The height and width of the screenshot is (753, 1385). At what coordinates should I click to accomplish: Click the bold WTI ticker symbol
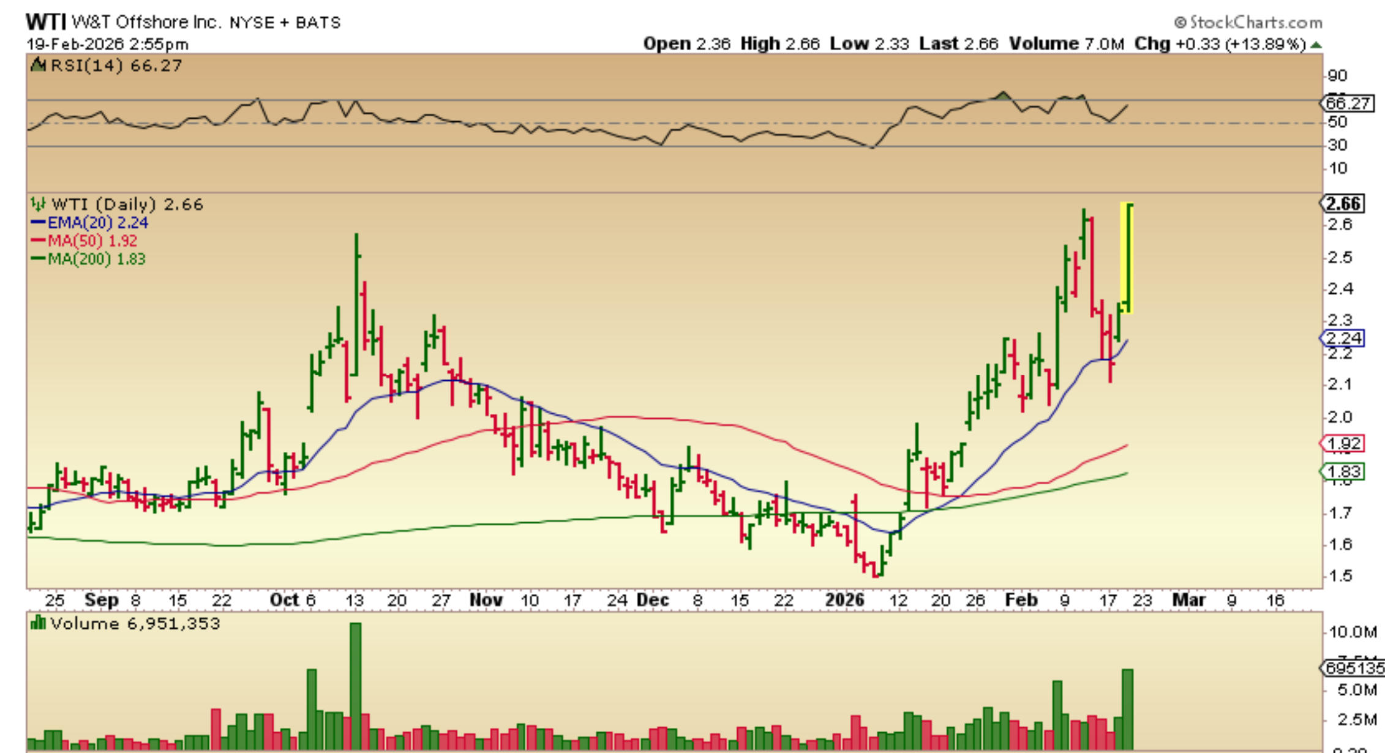(45, 22)
